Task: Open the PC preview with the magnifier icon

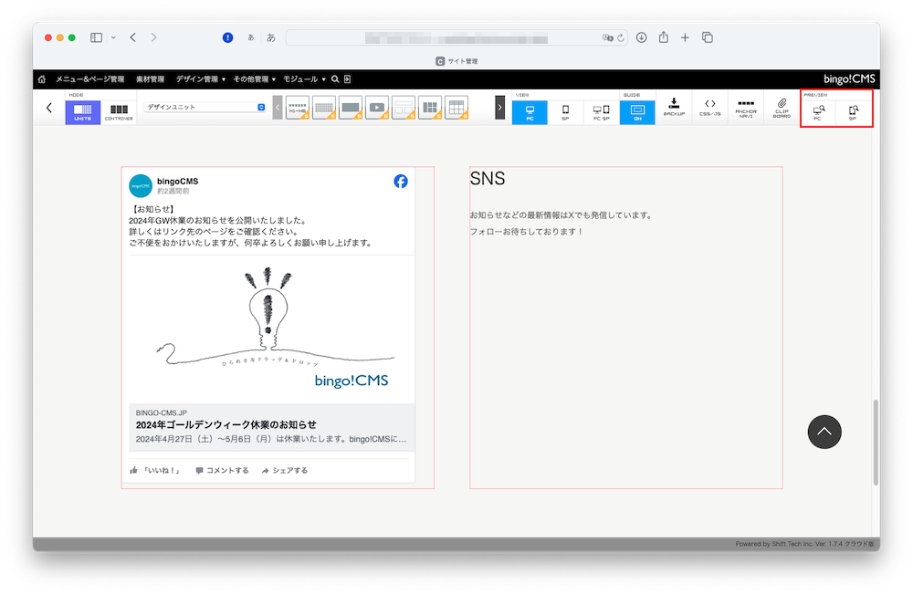Action: [821, 110]
